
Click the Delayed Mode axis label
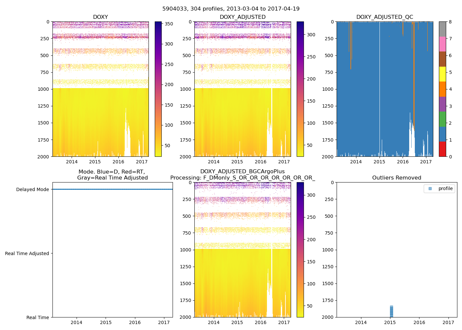(32, 189)
